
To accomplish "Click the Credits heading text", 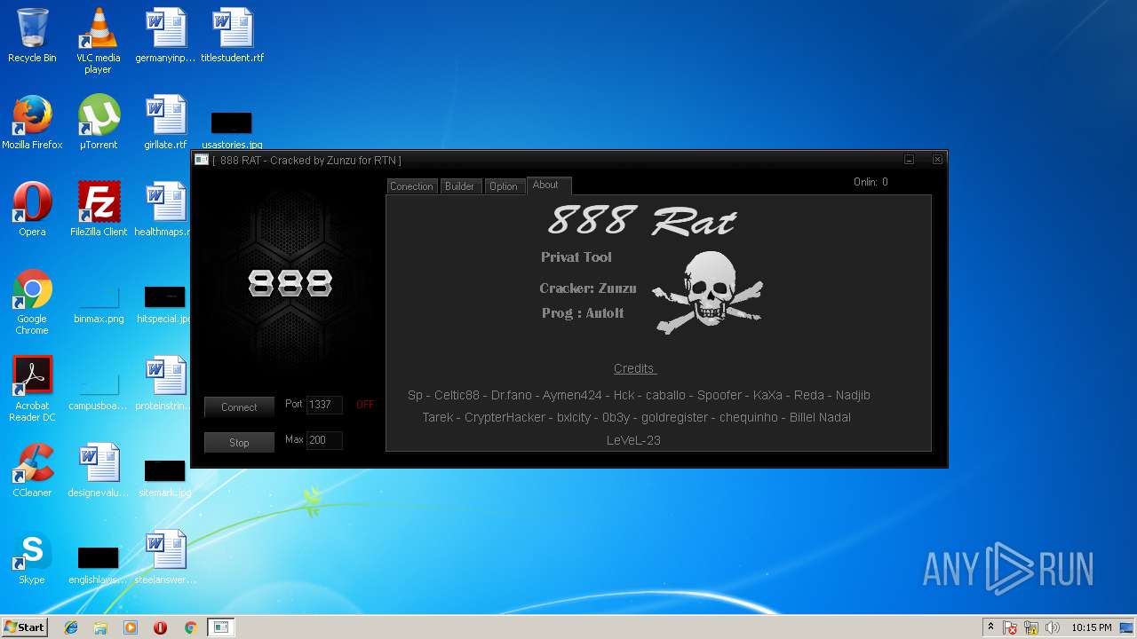I will (x=634, y=368).
